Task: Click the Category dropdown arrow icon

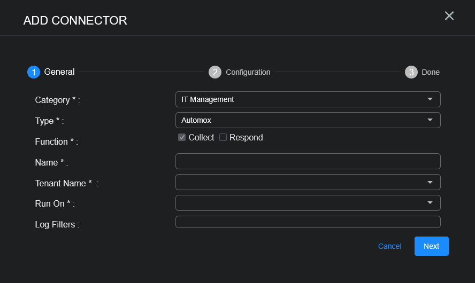Action: pos(430,99)
